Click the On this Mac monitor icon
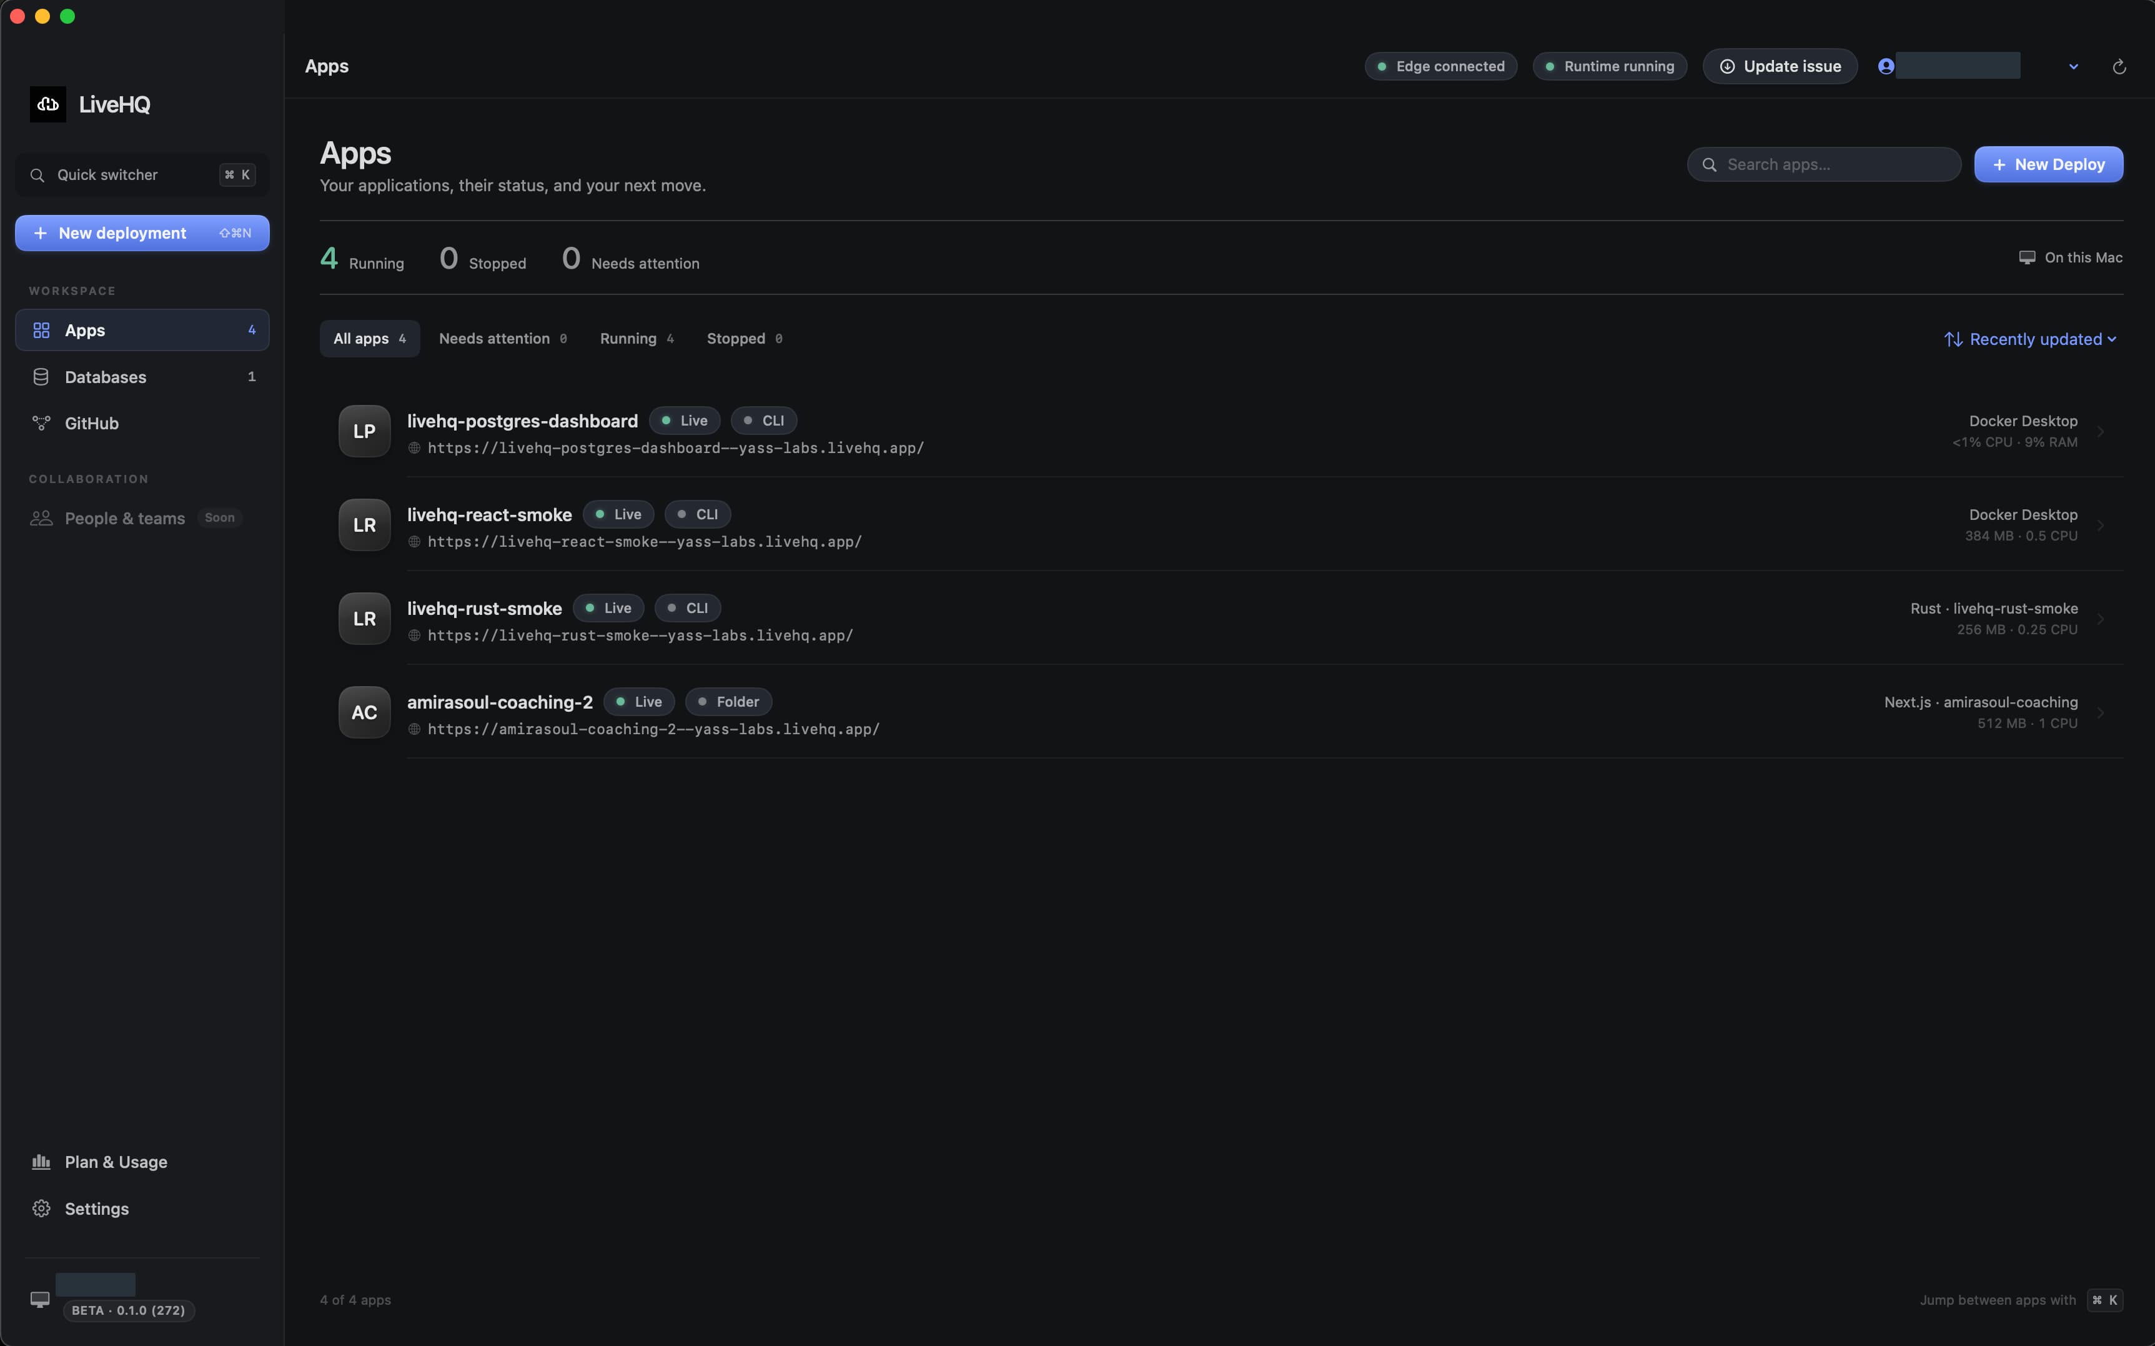Viewport: 2155px width, 1346px height. pyautogui.click(x=2027, y=257)
